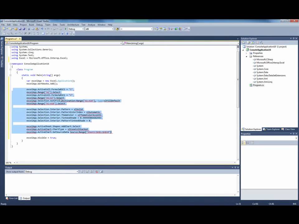Click the Paste clipboard icon

(x=37, y=29)
